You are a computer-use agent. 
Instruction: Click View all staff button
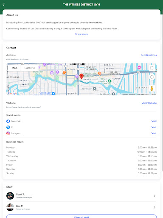tap(81, 216)
